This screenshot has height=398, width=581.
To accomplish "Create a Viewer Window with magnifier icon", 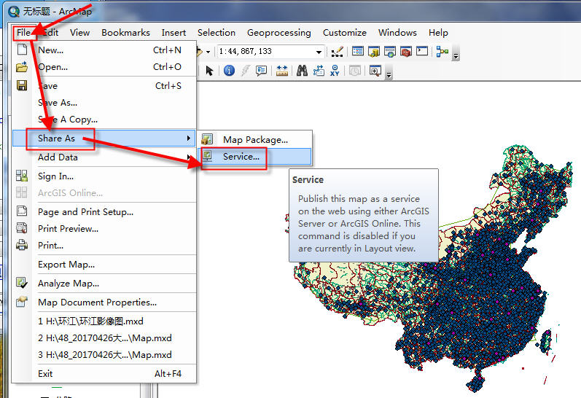I will [375, 71].
